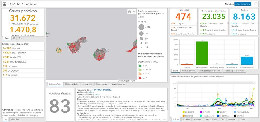This screenshot has height=122, width=260.
Task: Click the map home extent icon
Action: pyautogui.click(x=129, y=11)
